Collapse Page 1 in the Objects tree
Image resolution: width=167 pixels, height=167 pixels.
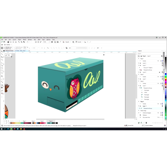[x=139, y=58]
